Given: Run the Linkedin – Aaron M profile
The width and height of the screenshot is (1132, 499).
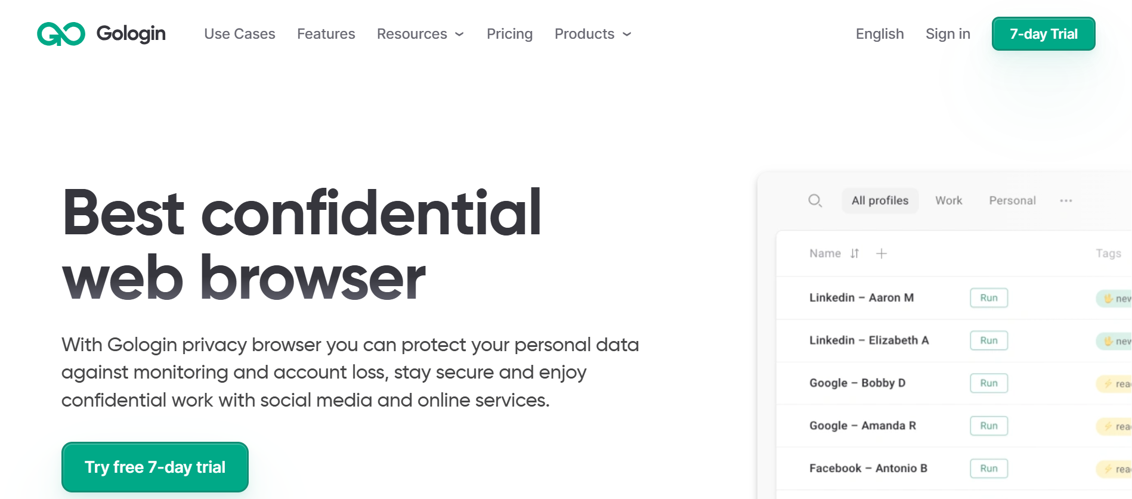Looking at the screenshot, I should click(x=988, y=297).
